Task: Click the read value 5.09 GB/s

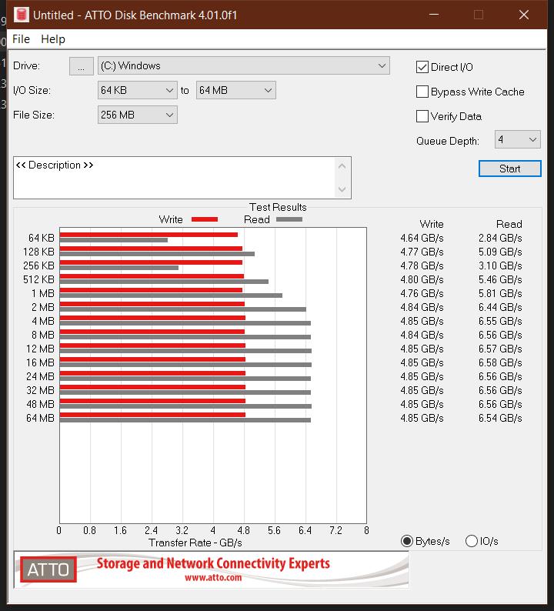Action: (x=500, y=252)
